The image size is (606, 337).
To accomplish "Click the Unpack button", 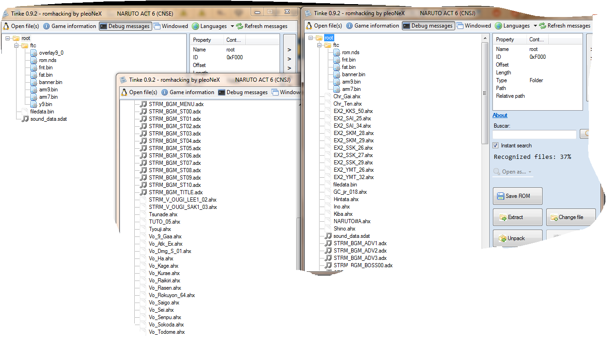I will coord(518,238).
